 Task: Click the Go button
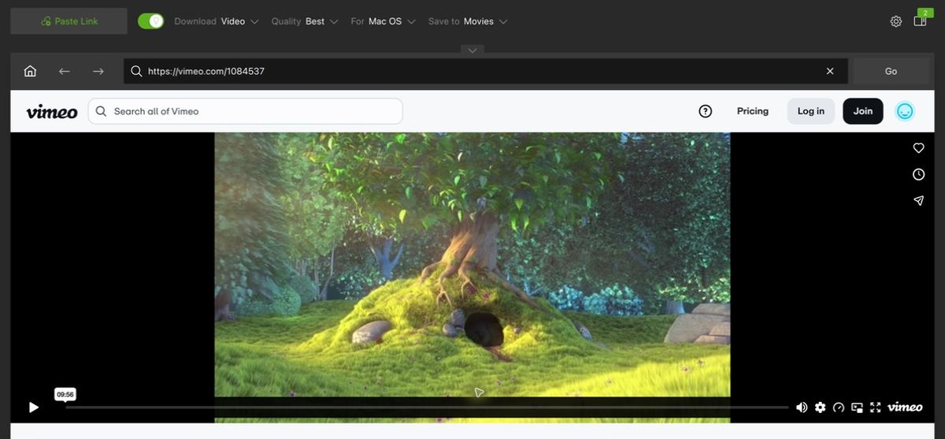891,71
